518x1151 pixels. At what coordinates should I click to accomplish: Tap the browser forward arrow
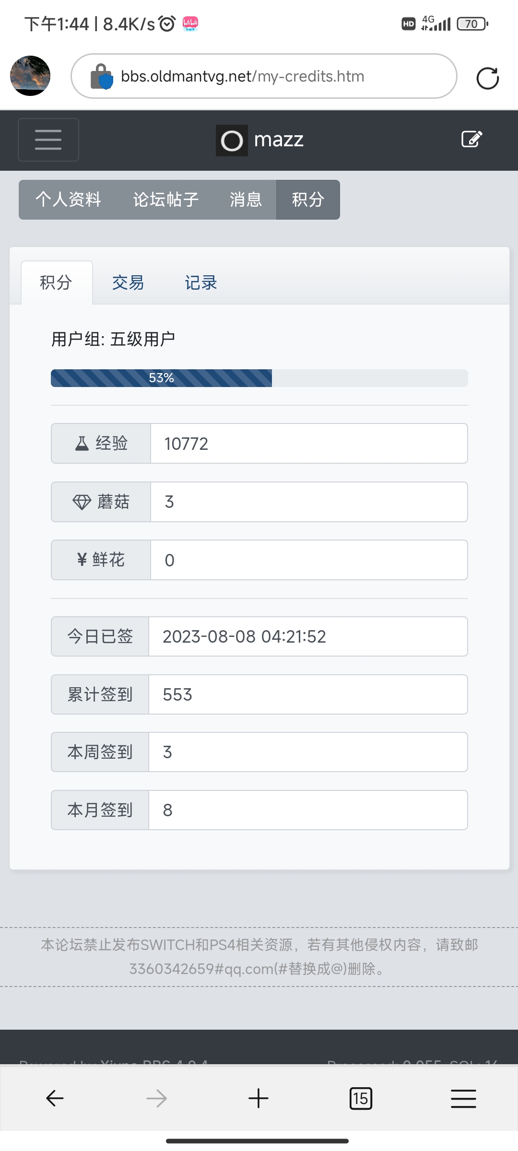click(x=156, y=1098)
